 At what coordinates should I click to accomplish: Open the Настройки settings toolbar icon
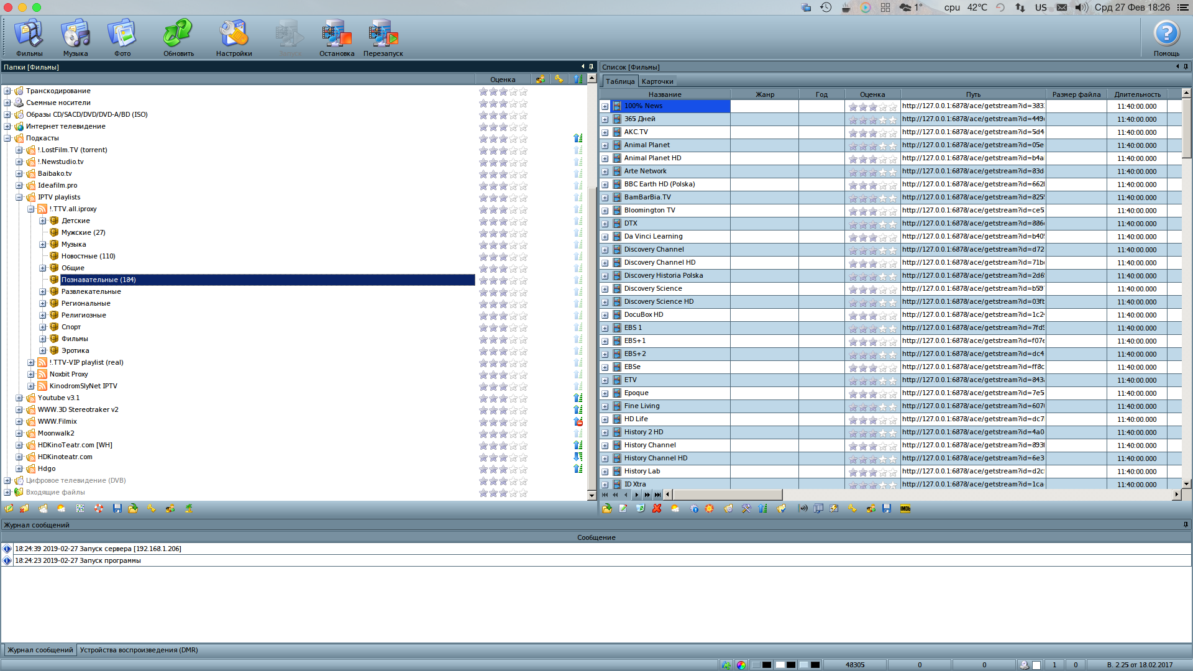point(234,35)
